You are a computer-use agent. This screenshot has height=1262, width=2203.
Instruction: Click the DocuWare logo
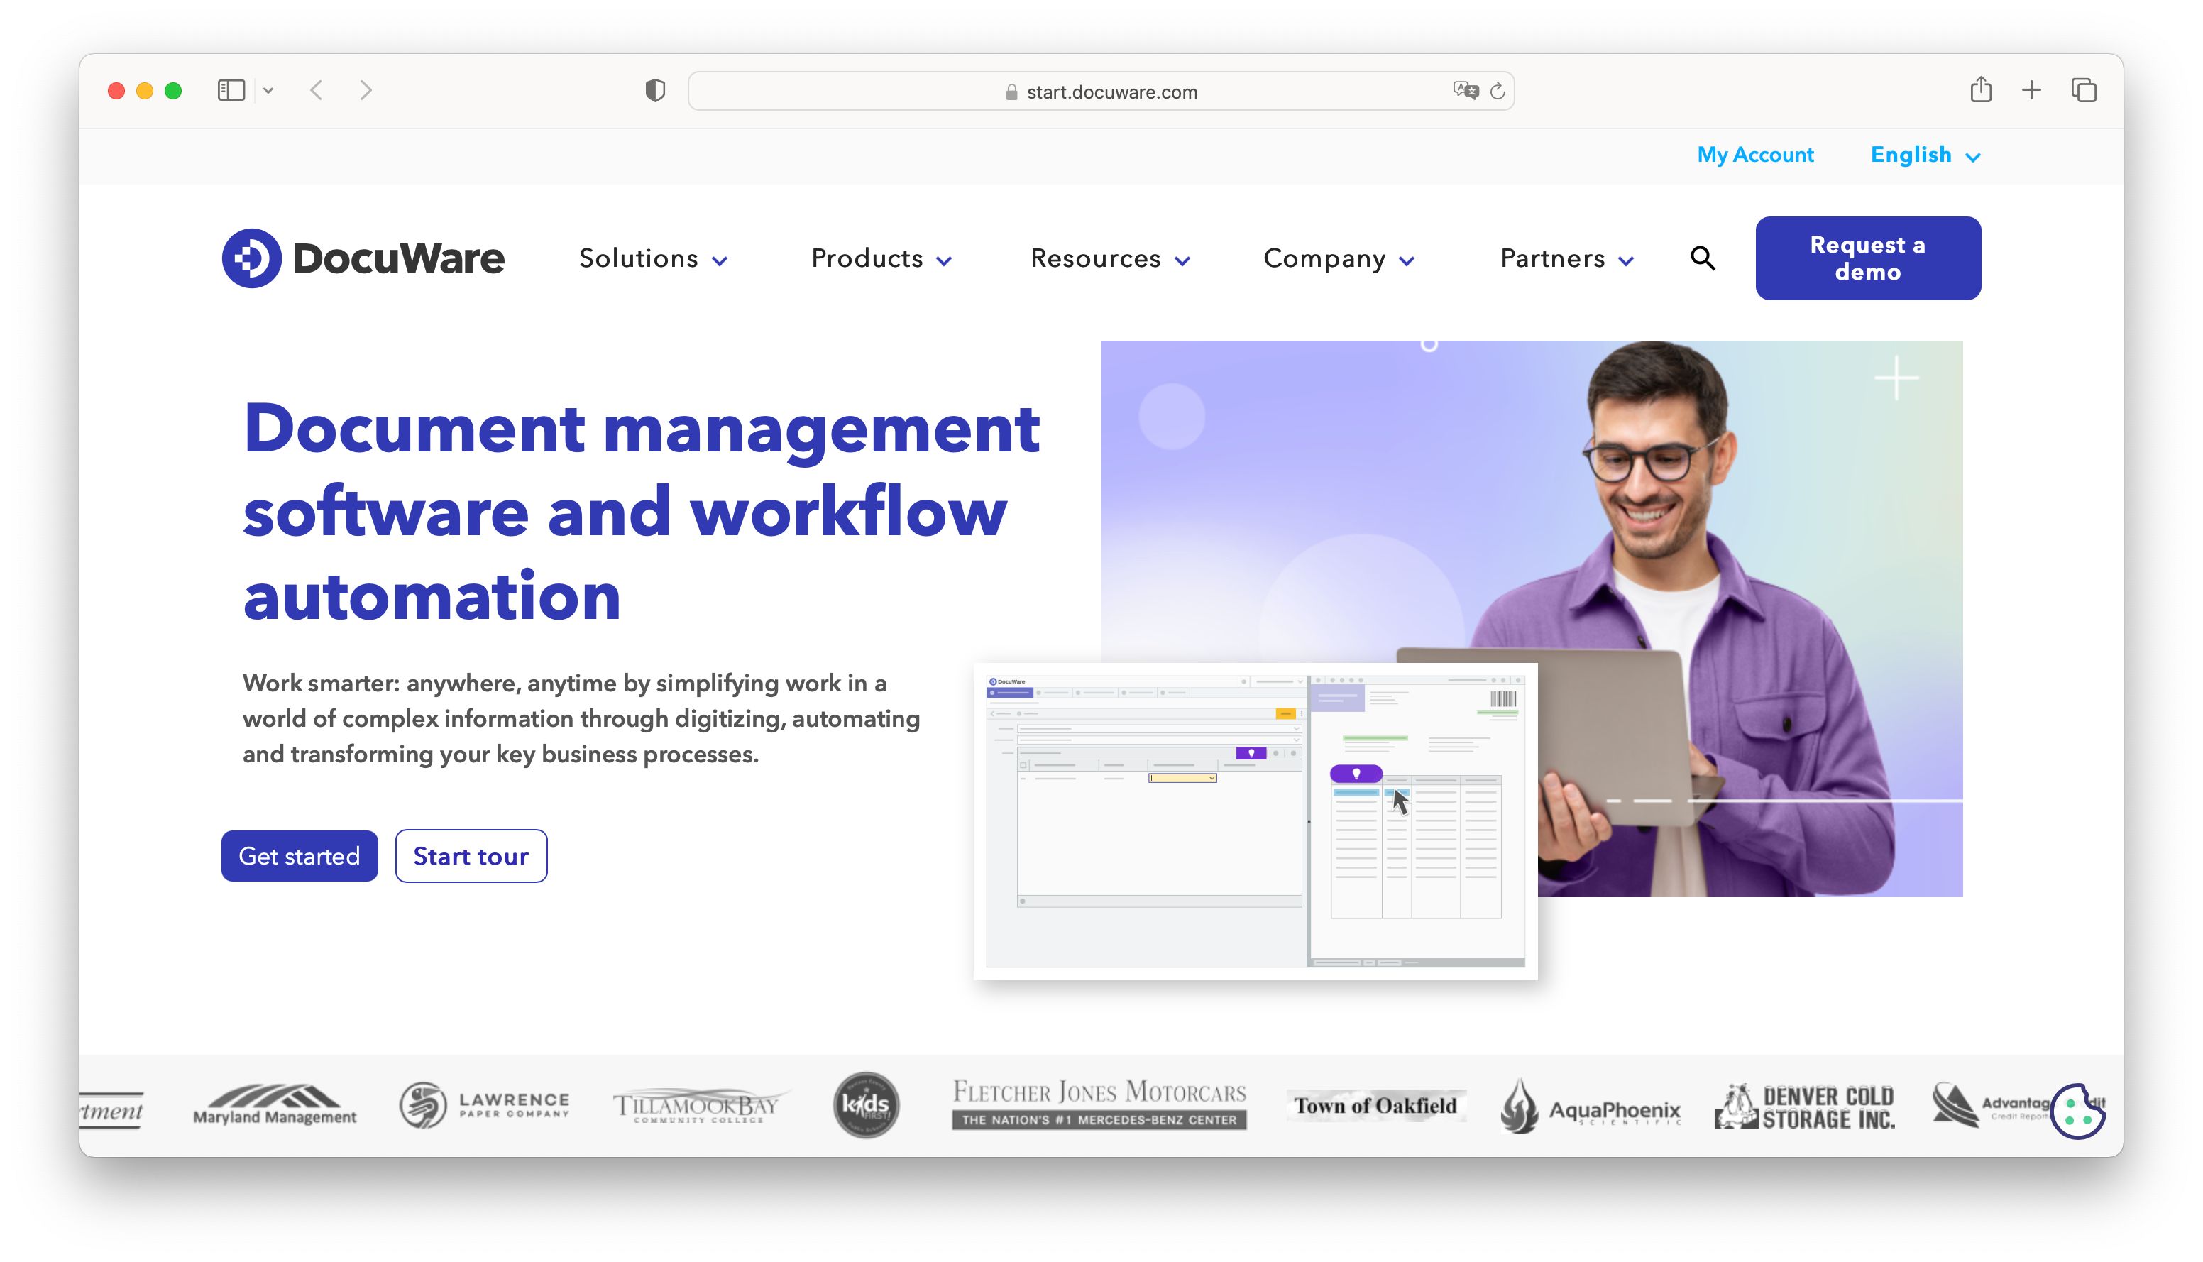[x=363, y=258]
